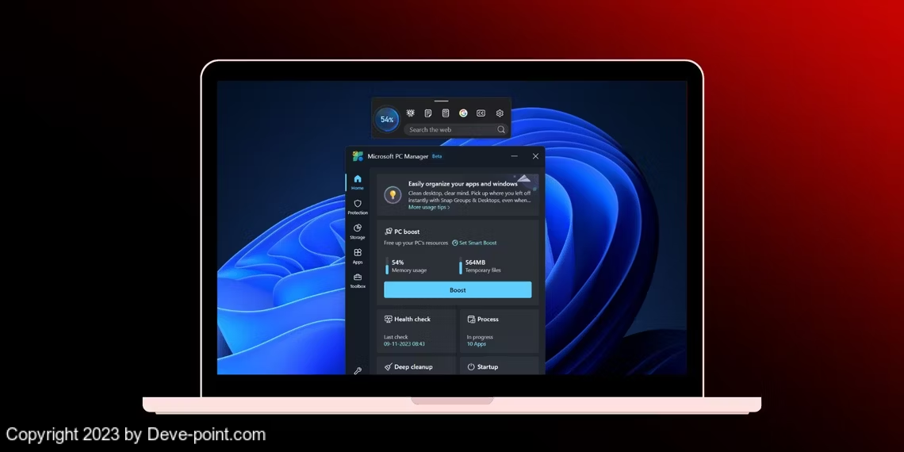This screenshot has width=904, height=452.
Task: Click the lightbulb tip icon
Action: pos(393,195)
